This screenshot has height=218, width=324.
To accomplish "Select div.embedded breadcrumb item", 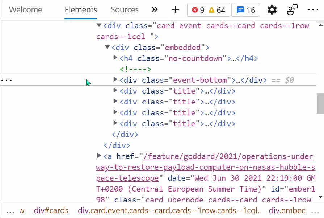I will [287, 210].
